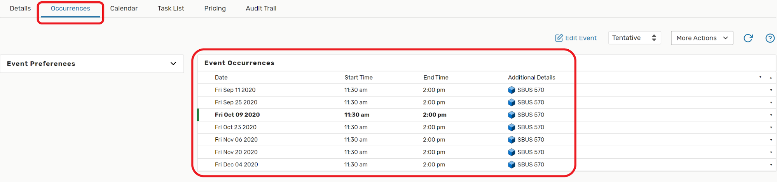Screen dimensions: 777x182
Task: Expand the Event Preferences panel
Action: [173, 64]
